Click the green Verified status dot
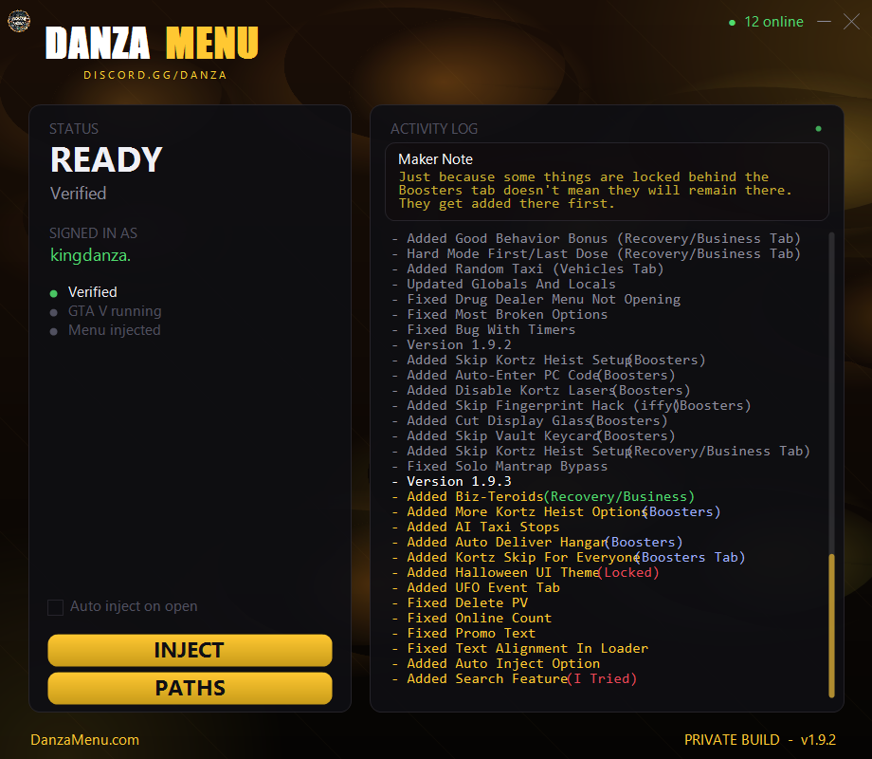The image size is (872, 759). [53, 293]
